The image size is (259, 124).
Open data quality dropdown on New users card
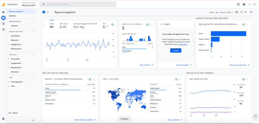245,25
